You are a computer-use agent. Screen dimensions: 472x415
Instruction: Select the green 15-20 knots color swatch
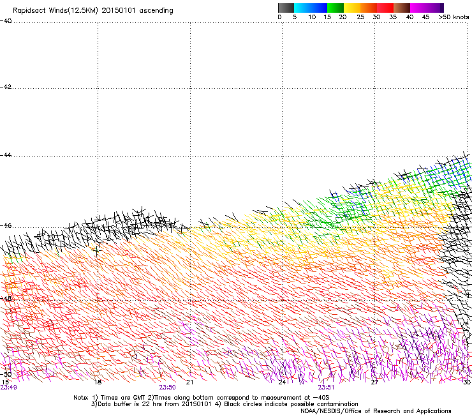click(x=336, y=8)
